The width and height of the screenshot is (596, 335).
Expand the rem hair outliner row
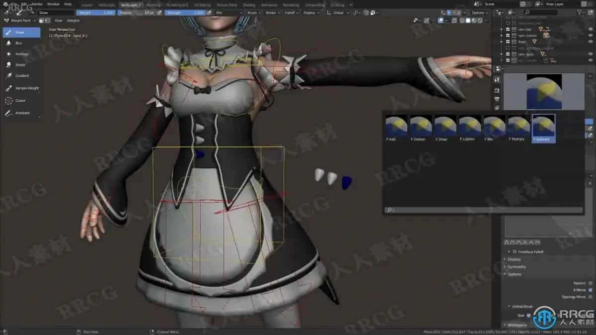click(x=502, y=29)
